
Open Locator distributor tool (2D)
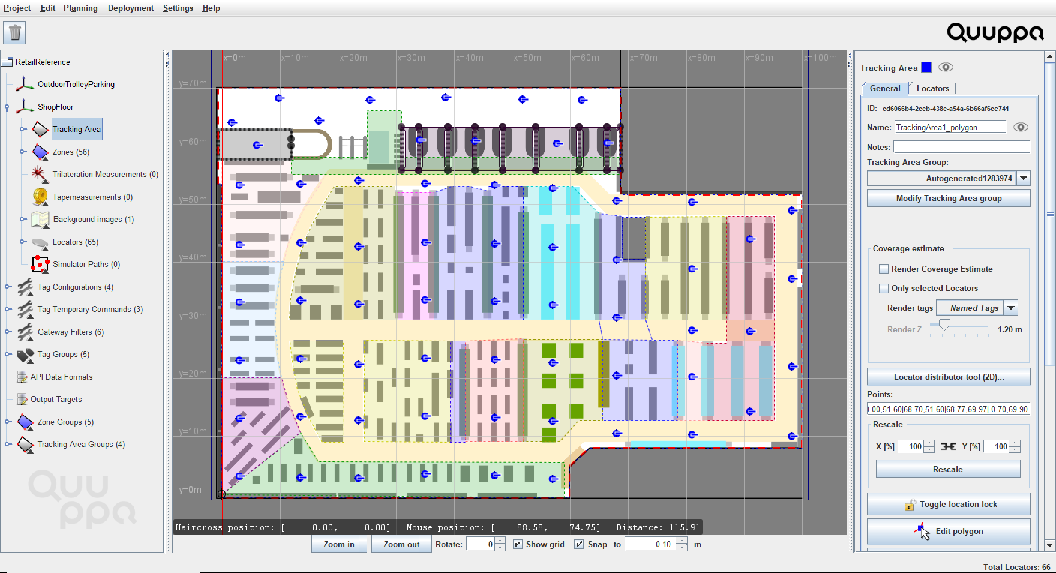click(949, 377)
